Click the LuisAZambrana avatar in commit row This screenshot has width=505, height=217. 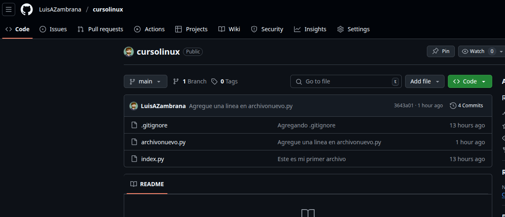(134, 106)
